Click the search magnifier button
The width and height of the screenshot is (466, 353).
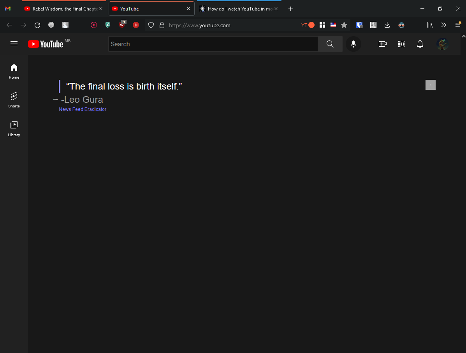330,44
